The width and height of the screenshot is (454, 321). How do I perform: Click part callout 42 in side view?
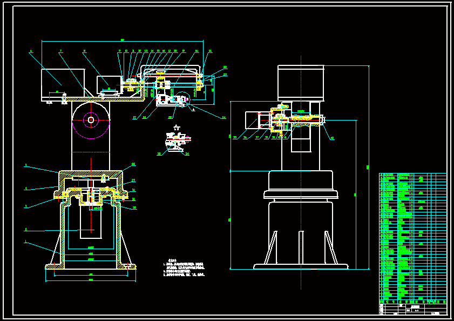click(332, 138)
